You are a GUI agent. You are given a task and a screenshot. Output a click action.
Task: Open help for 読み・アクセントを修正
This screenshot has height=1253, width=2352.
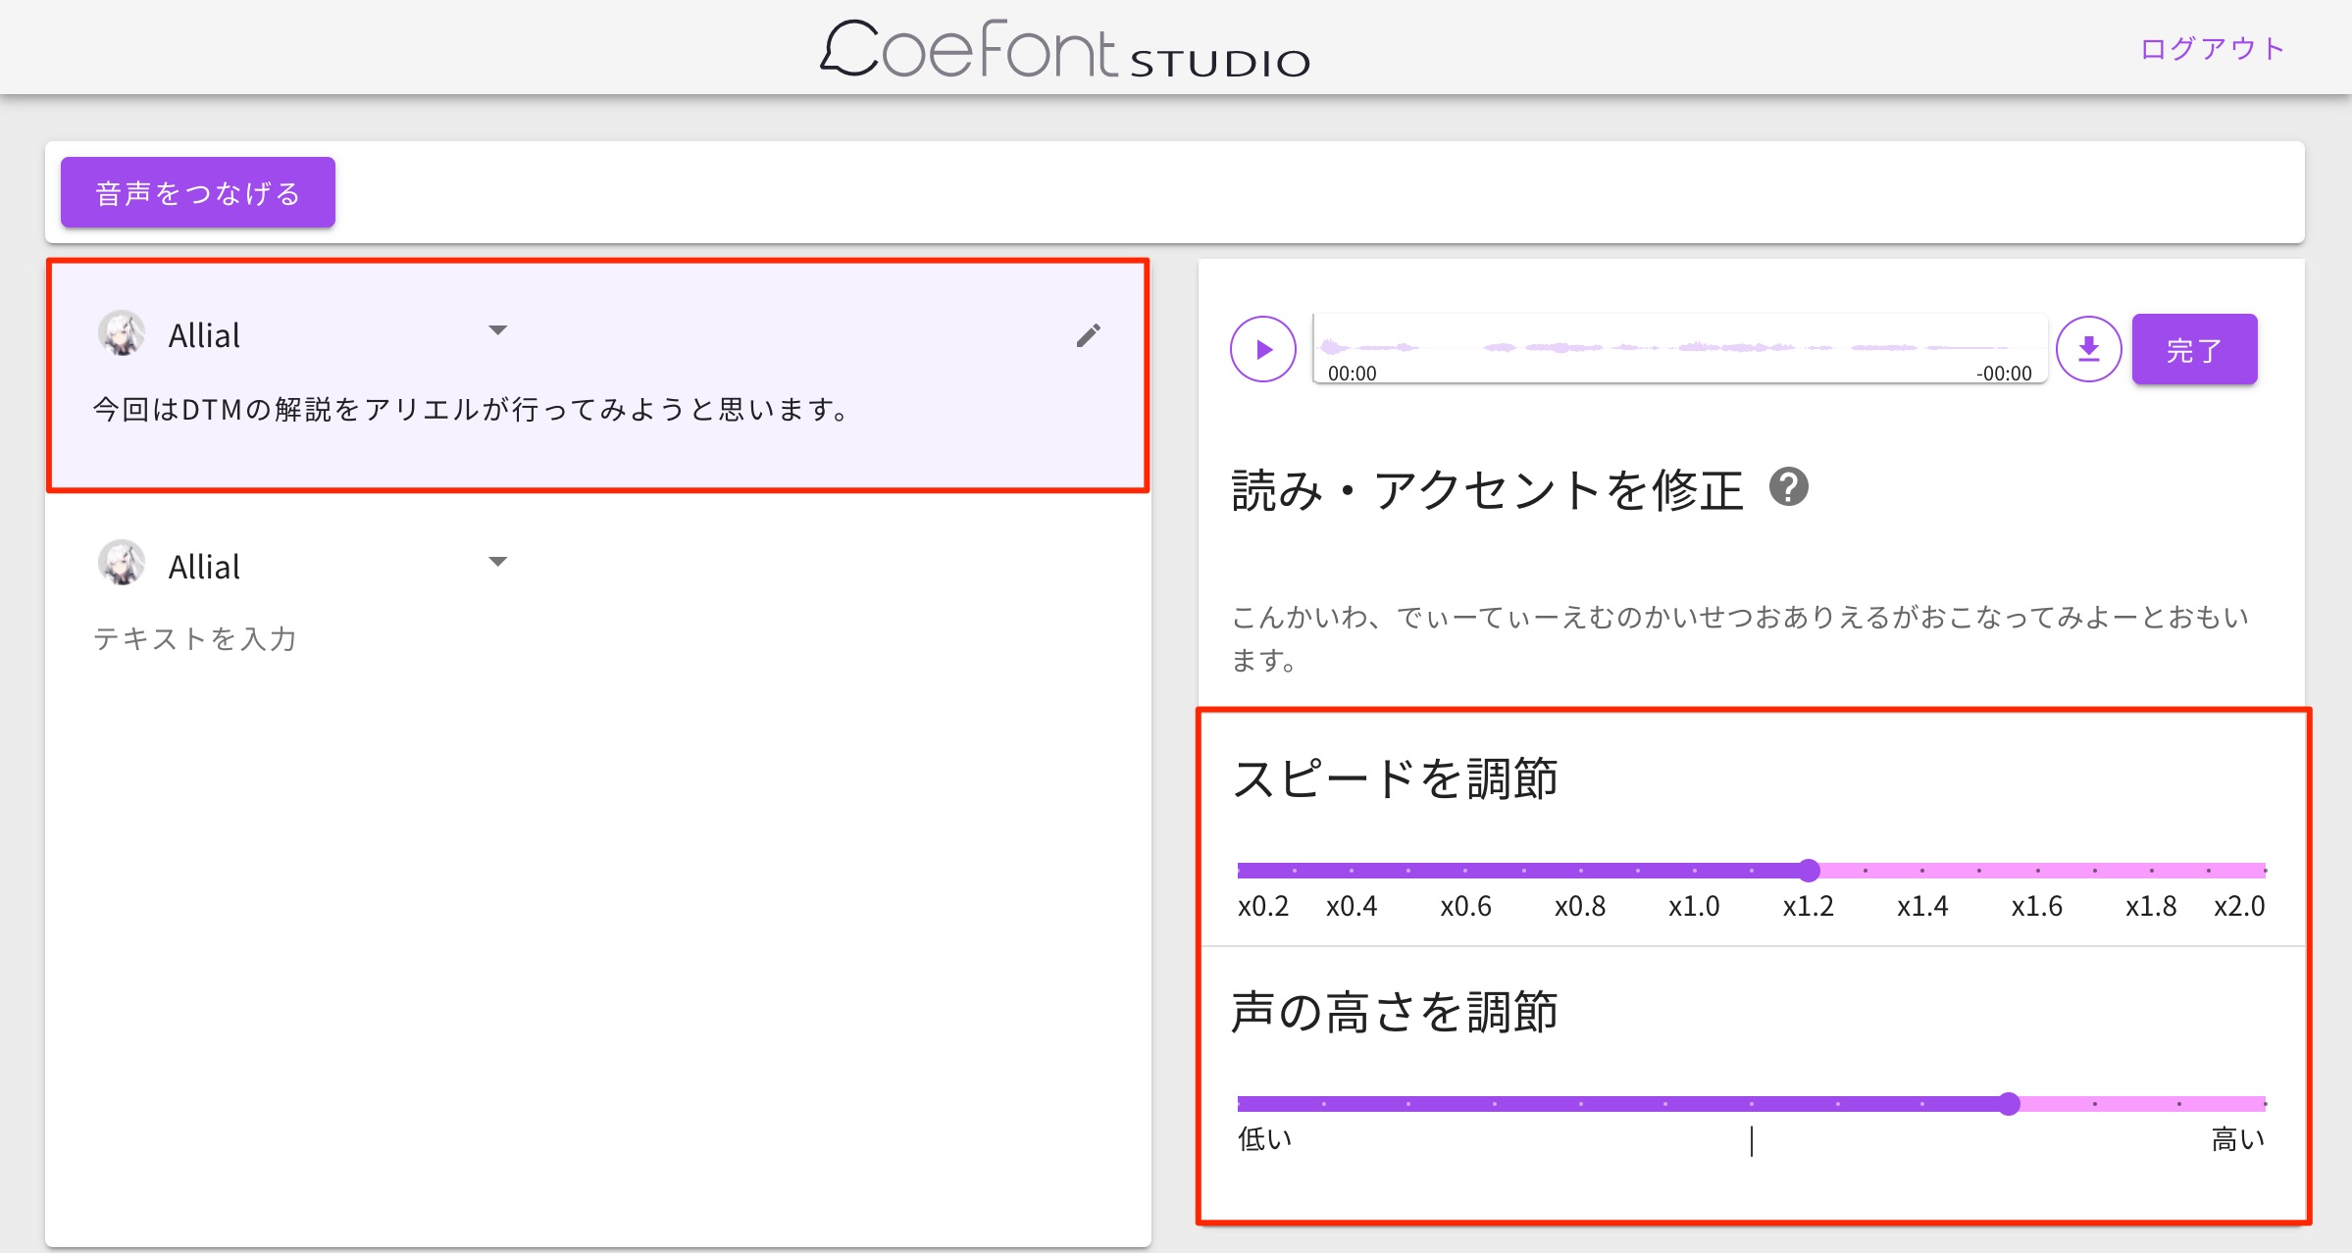pyautogui.click(x=1789, y=487)
